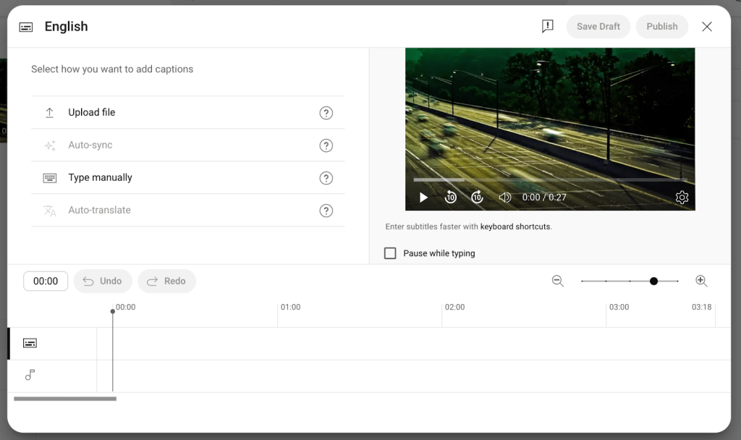Screen dimensions: 741x440
Task: Click the Auto-translate help icon
Action: point(326,211)
